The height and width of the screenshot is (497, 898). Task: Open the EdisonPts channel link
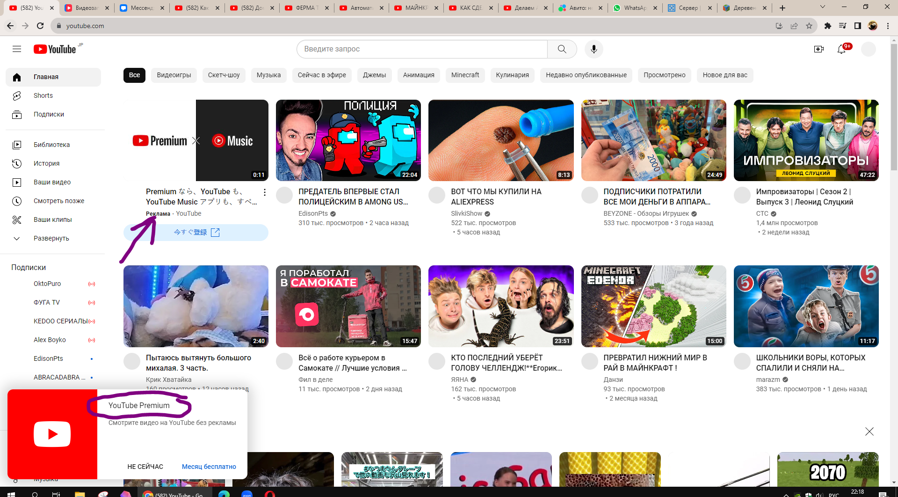pyautogui.click(x=313, y=213)
